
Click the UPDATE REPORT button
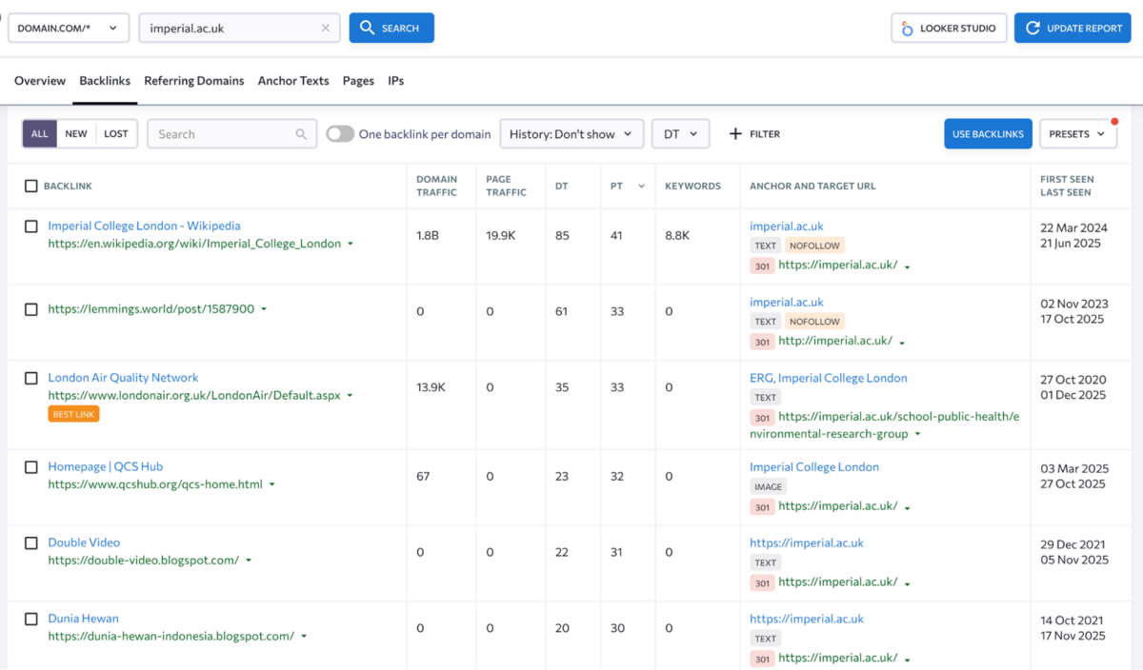(x=1074, y=28)
